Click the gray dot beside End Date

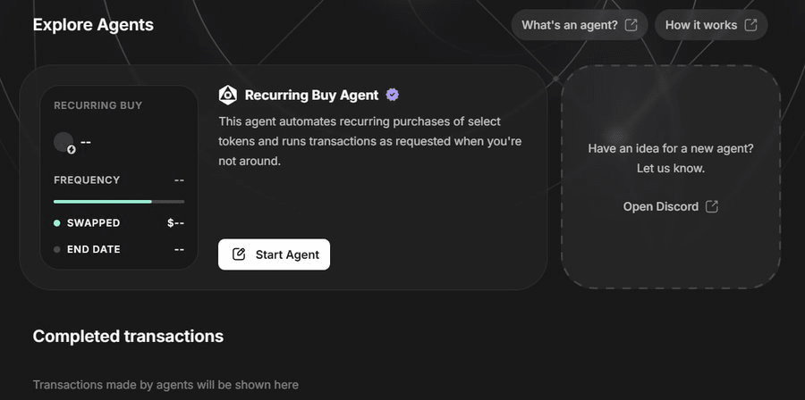click(57, 250)
